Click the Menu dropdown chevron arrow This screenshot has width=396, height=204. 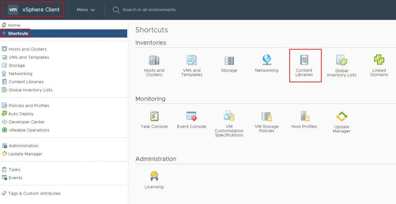pos(92,10)
